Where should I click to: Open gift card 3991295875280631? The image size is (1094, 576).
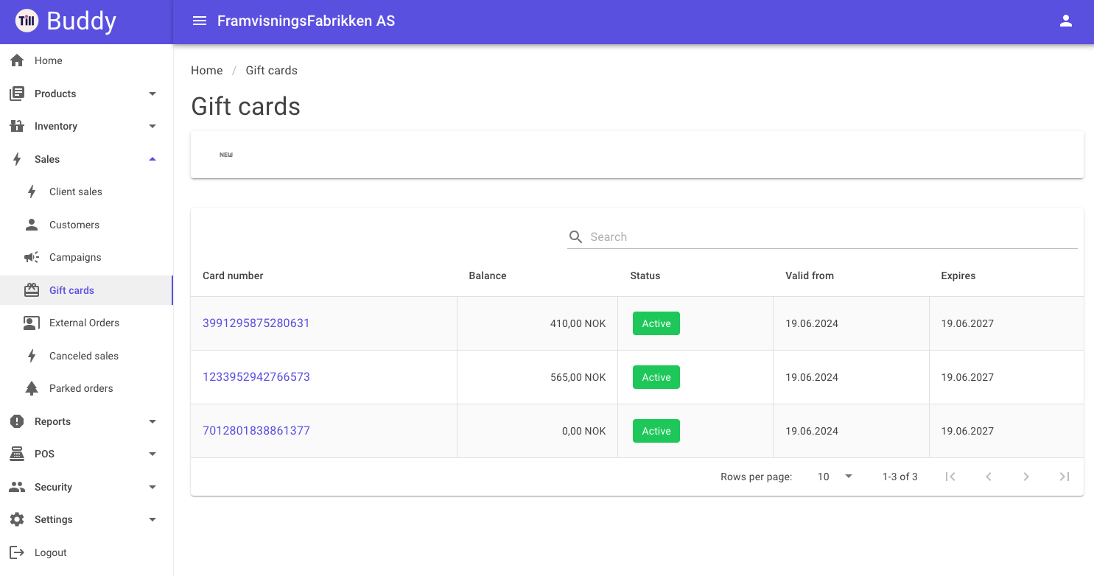click(256, 323)
